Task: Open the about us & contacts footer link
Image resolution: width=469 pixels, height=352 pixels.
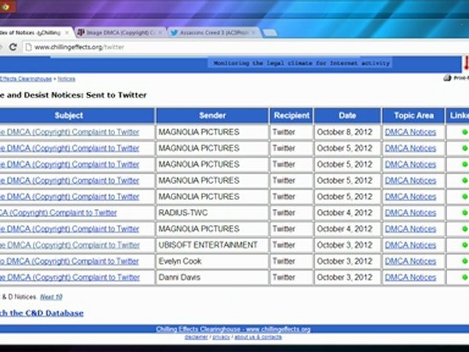Action: coord(257,337)
